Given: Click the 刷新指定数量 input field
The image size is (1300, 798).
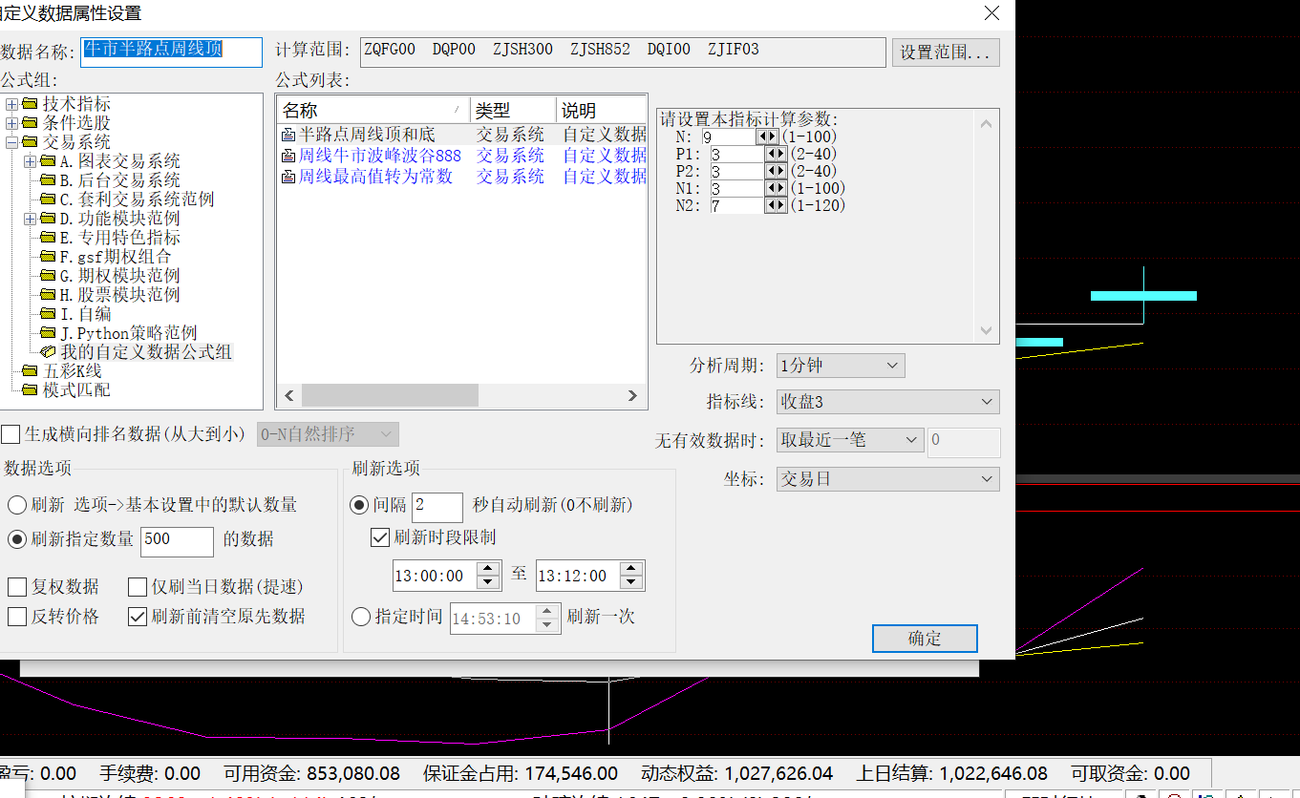Looking at the screenshot, I should (177, 539).
